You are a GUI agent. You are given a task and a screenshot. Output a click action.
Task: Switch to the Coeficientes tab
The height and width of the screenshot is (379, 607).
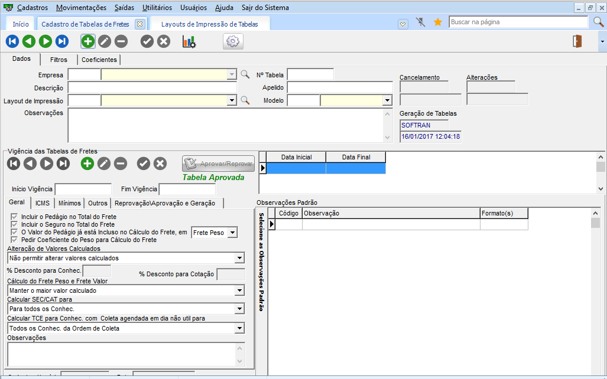(99, 60)
